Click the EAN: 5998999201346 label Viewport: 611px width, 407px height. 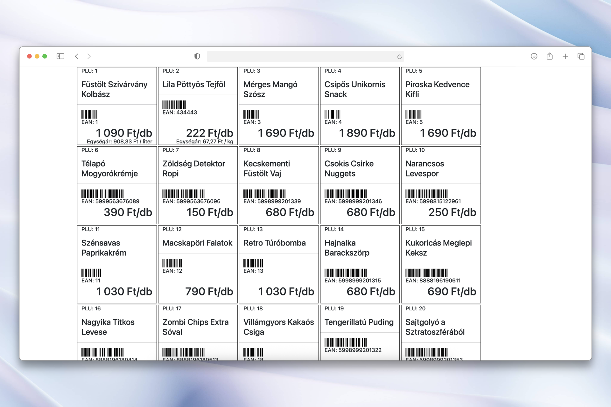(x=353, y=201)
